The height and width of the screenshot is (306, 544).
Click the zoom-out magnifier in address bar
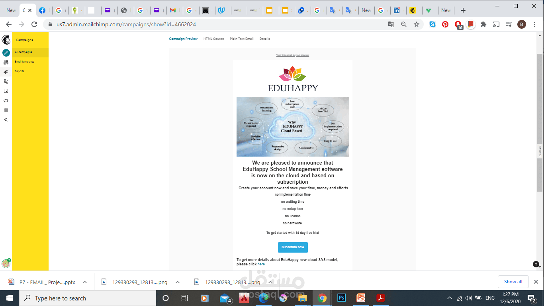click(404, 24)
